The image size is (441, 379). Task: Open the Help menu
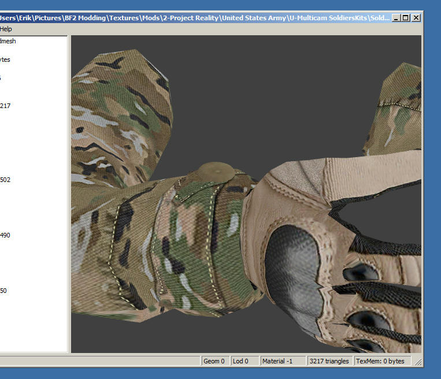tap(6, 28)
